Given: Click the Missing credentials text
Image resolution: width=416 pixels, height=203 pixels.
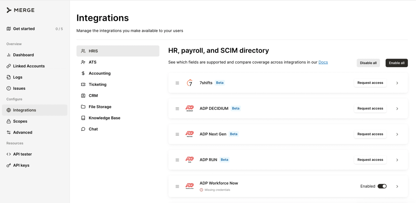Looking at the screenshot, I should (217, 190).
